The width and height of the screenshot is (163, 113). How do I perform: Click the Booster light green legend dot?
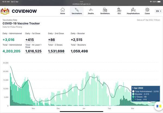pyautogui.click(x=133, y=94)
